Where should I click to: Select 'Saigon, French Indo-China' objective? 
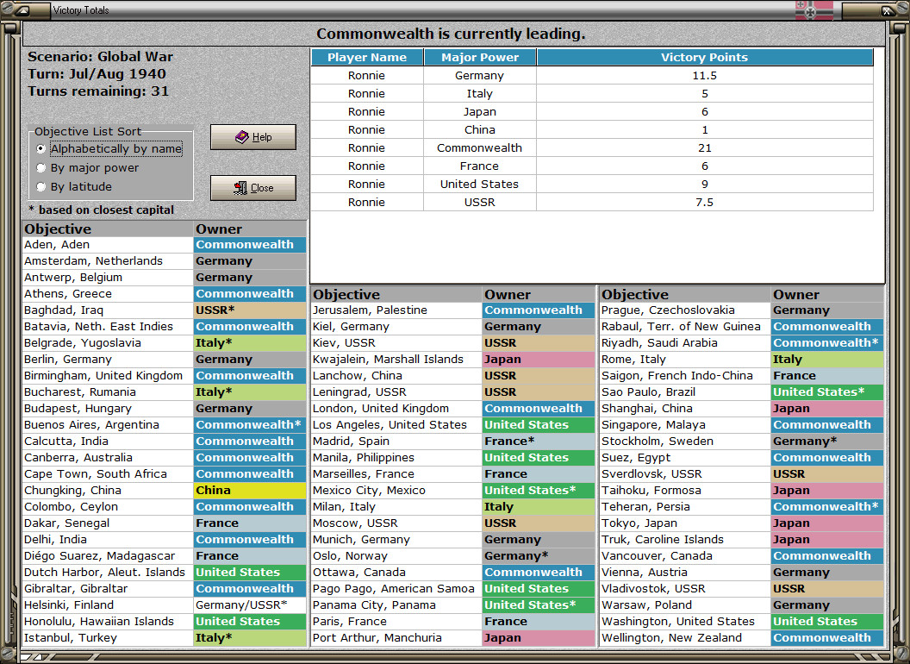[x=685, y=375]
